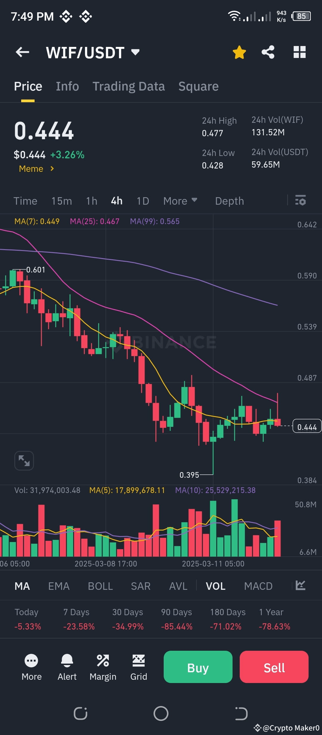
Task: Expand chart to fullscreen with expand icon
Action: 24,460
